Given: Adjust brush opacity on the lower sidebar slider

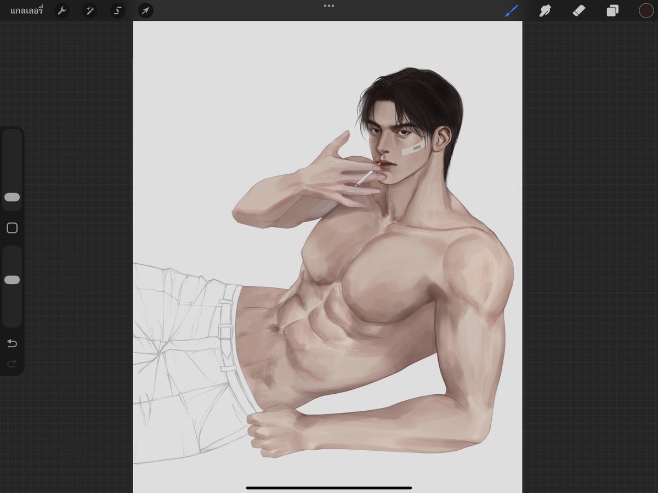Looking at the screenshot, I should click(x=12, y=279).
